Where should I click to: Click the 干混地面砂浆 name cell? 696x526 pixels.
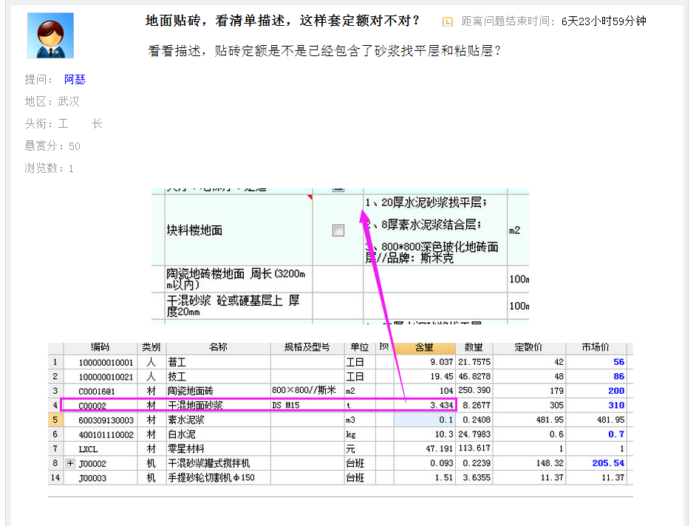point(219,406)
